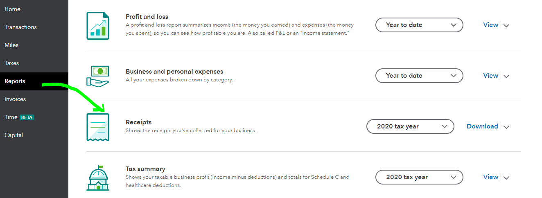Open Profit and loss date range dropdown
The width and height of the screenshot is (542, 198).
click(x=419, y=25)
